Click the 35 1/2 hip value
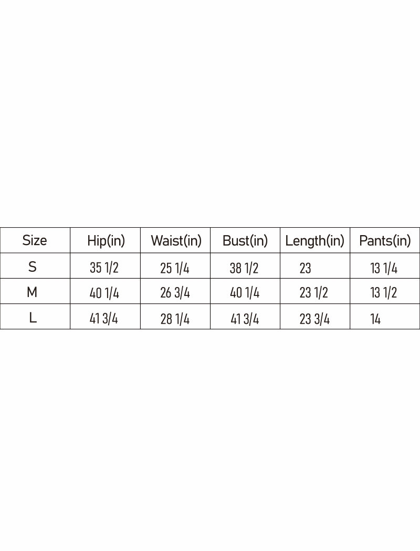This screenshot has width=420, height=551. tap(104, 268)
